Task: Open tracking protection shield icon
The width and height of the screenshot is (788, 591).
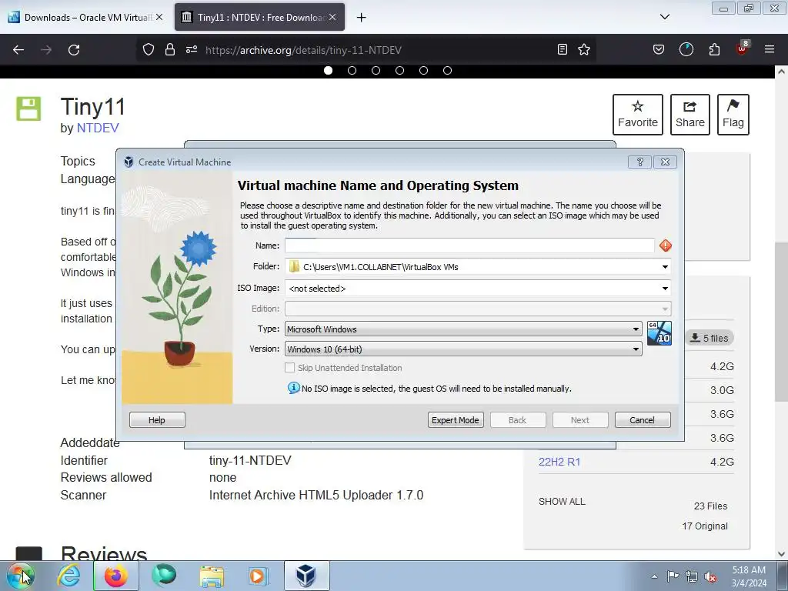Action: tap(149, 49)
